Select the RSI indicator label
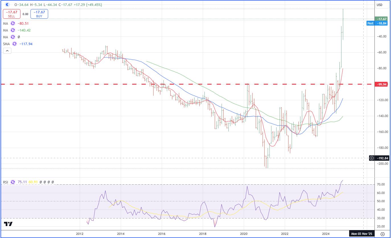Screen dimensions: 391x238 coord(6,182)
